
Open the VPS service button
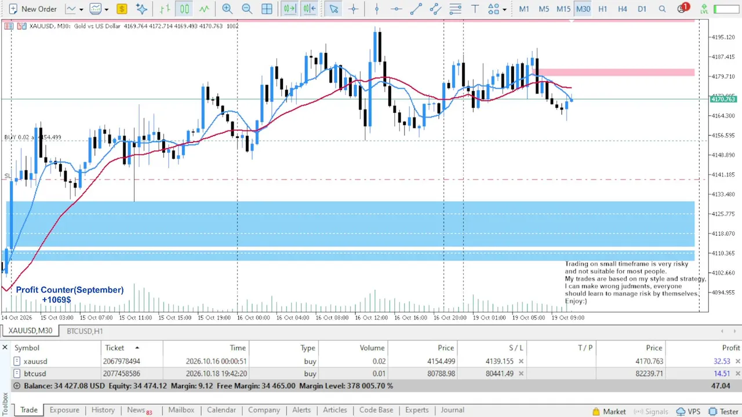pos(688,411)
